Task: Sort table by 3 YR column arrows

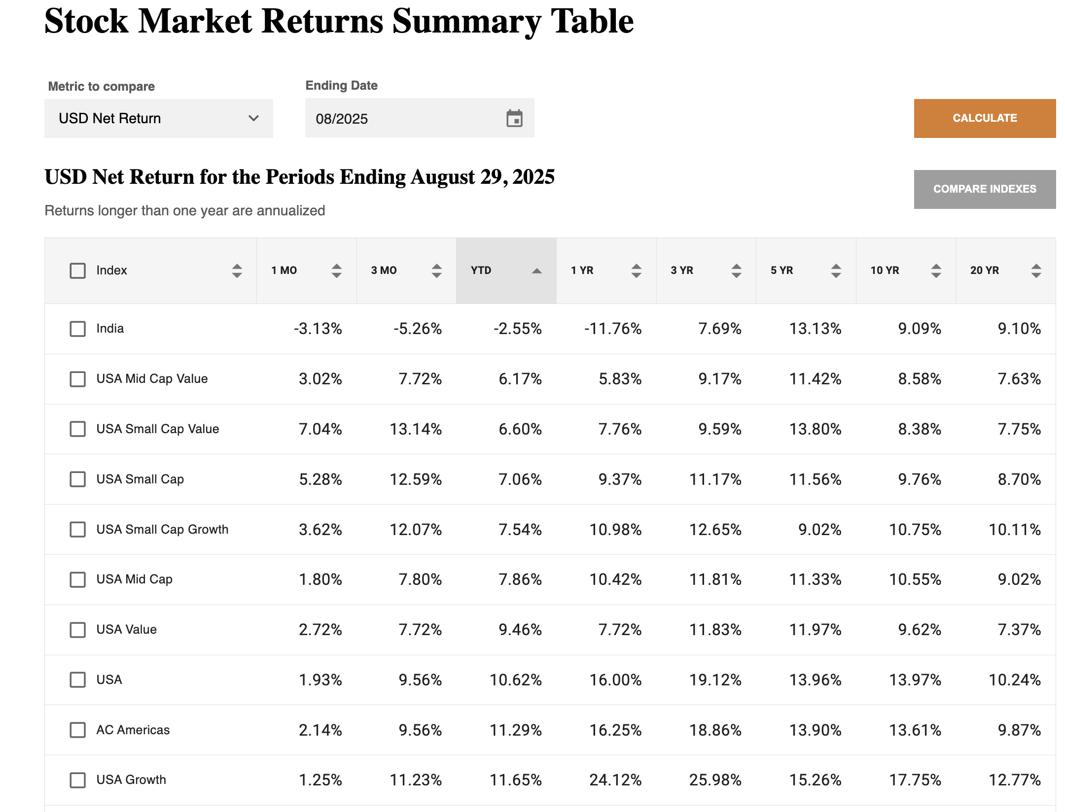Action: point(736,271)
